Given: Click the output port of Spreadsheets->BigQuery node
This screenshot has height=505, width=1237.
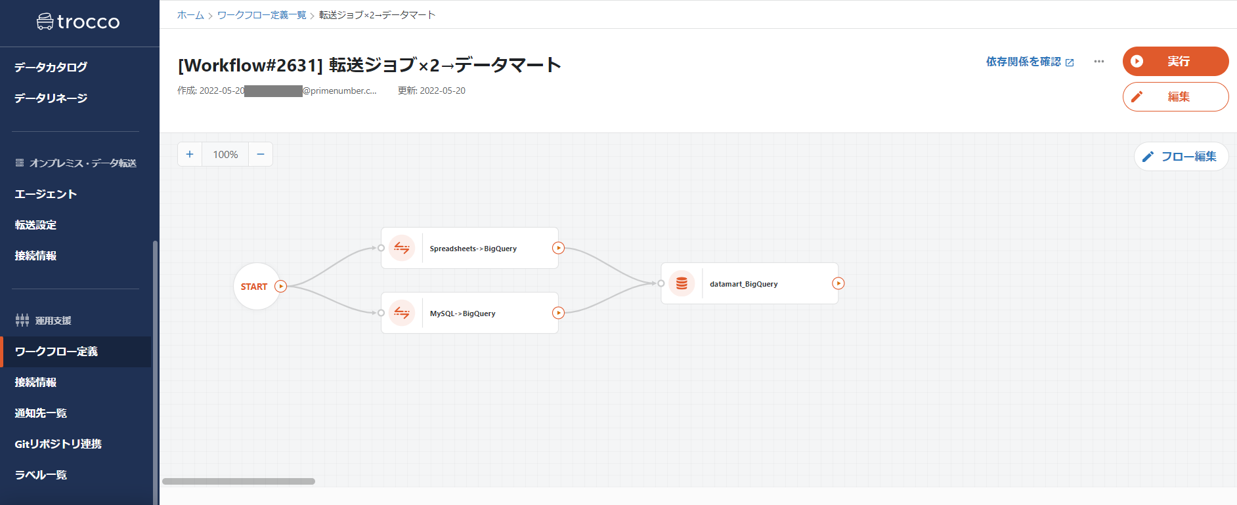Looking at the screenshot, I should coord(558,248).
